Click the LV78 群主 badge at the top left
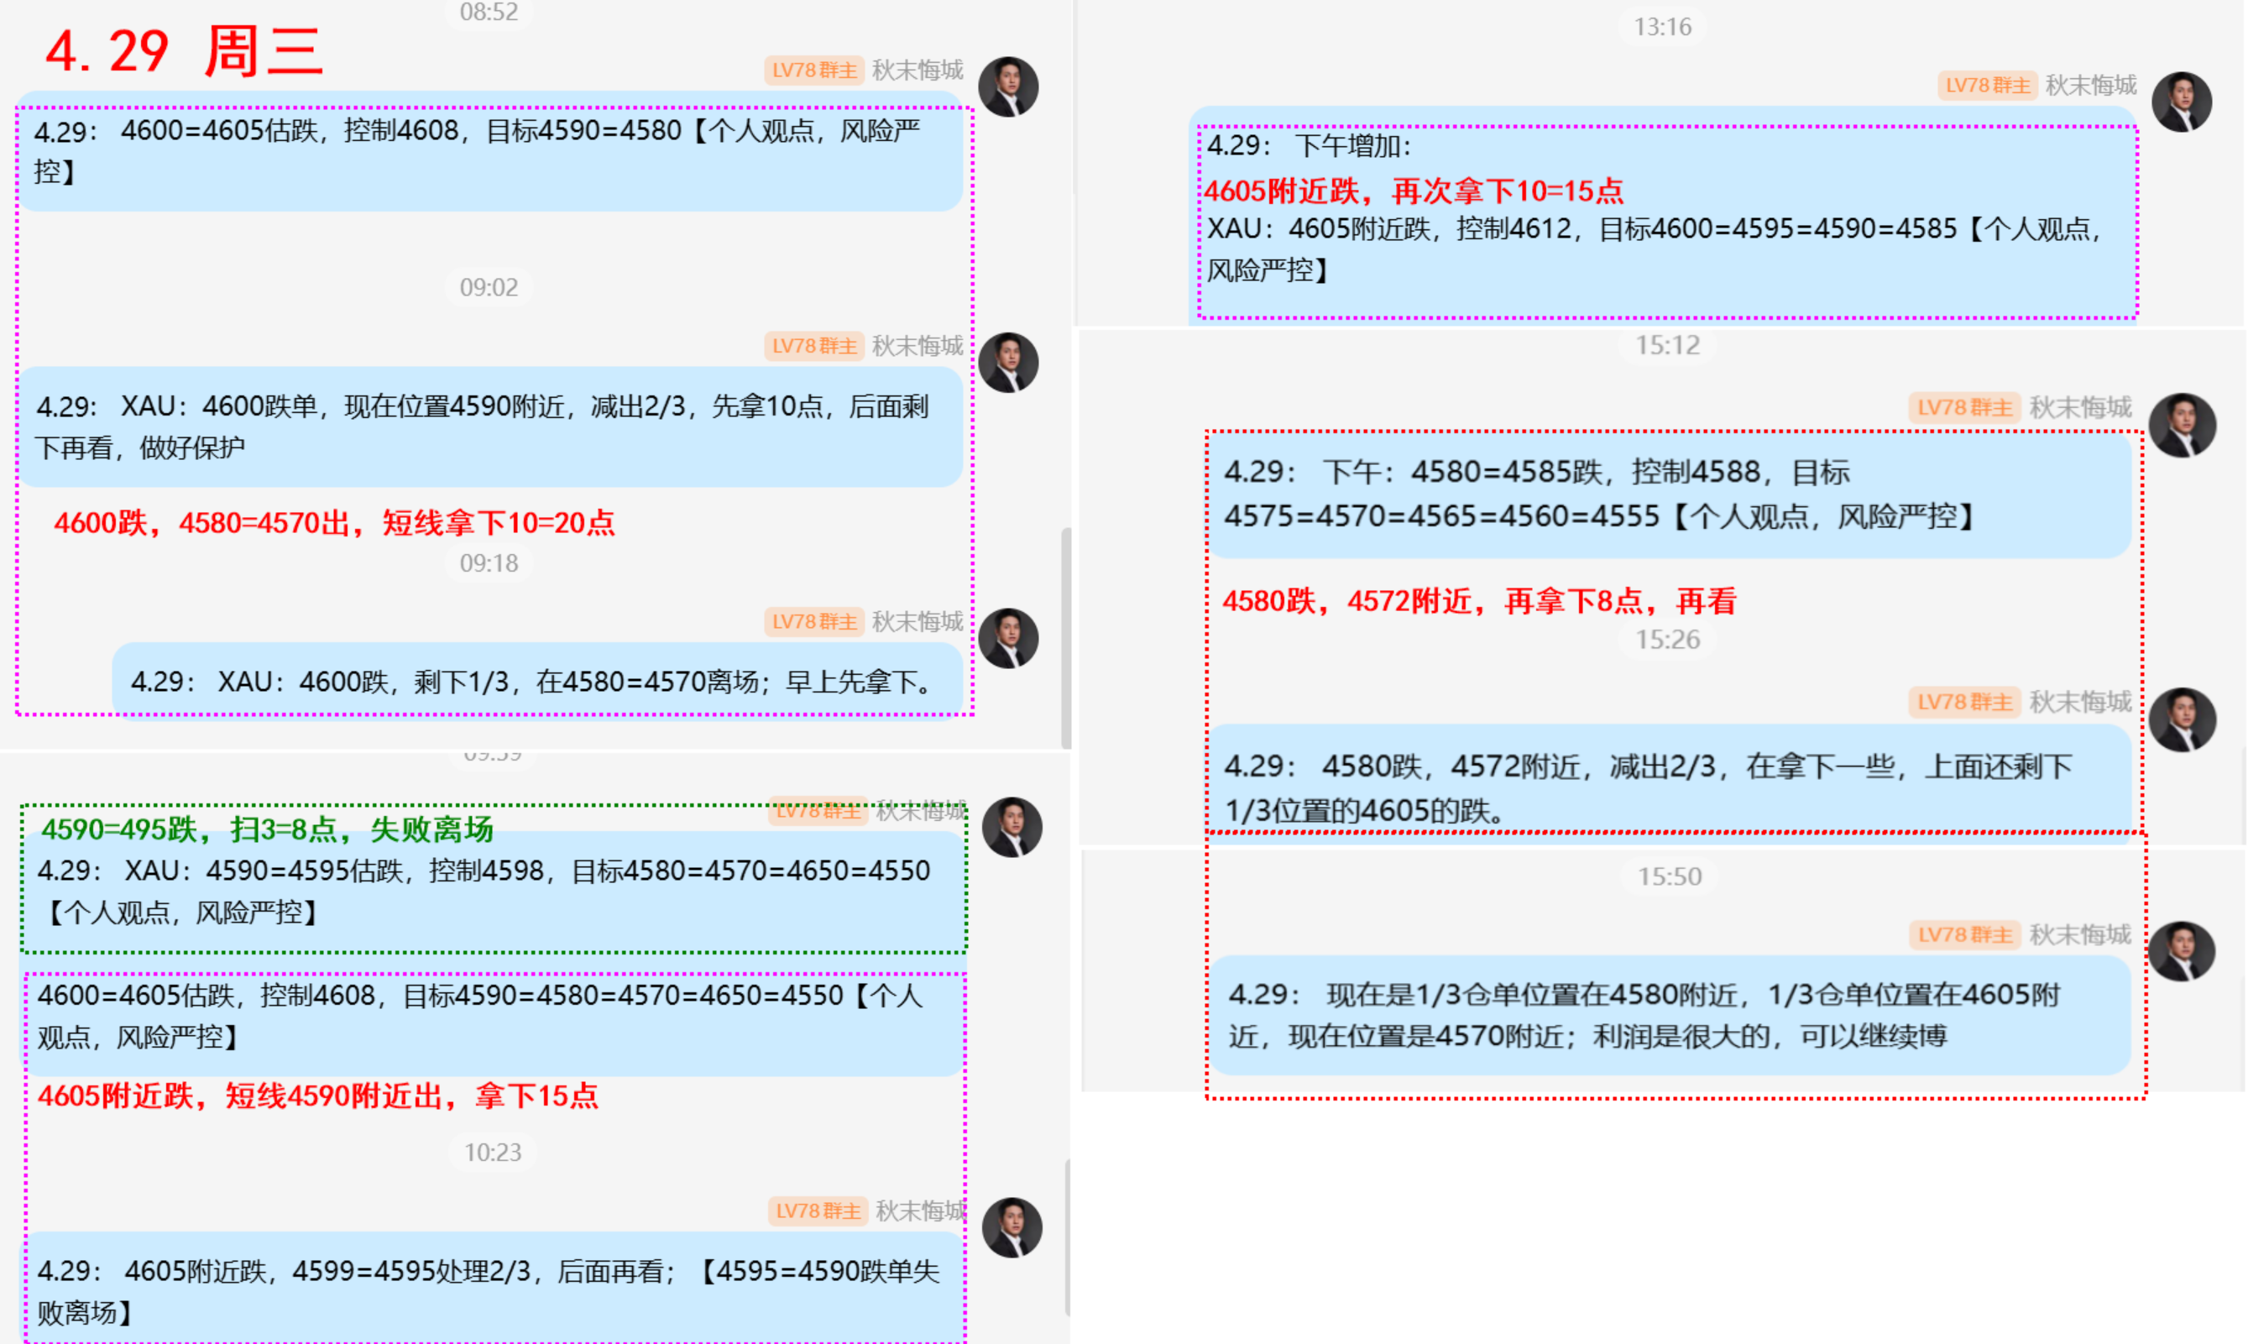Screen dimensions: 2248x1344 pos(813,71)
